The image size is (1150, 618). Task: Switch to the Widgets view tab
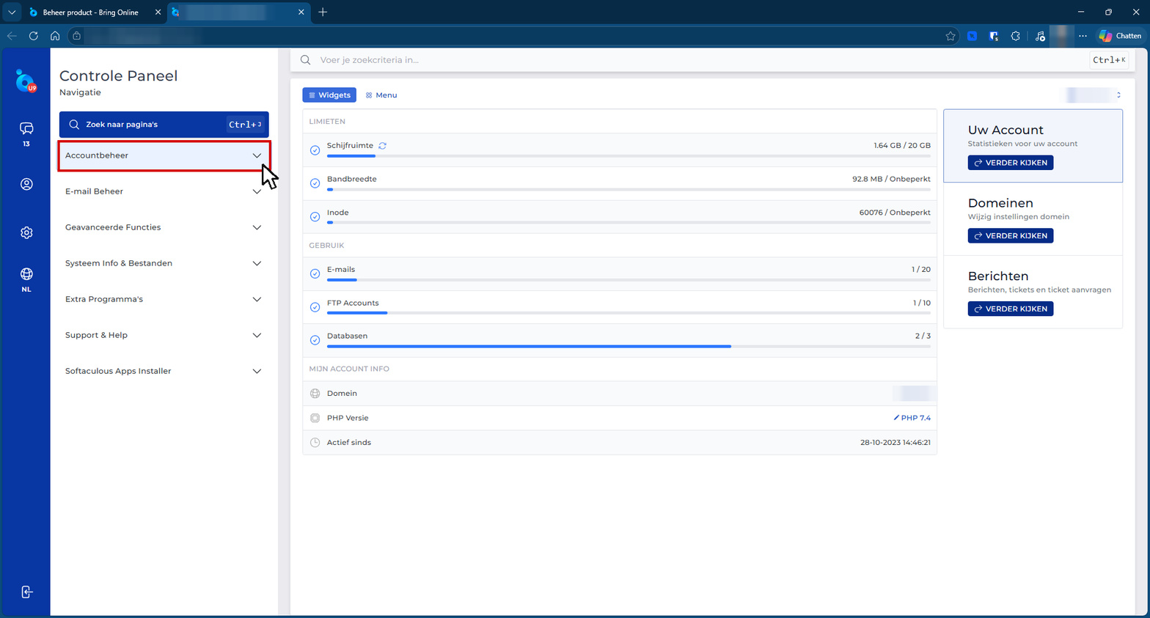[x=329, y=95]
